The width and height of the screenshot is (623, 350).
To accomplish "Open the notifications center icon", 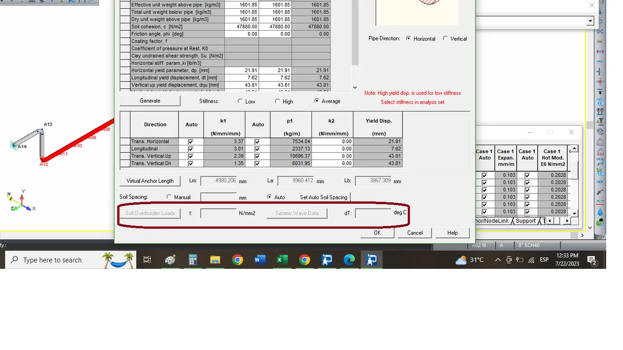I will click(x=592, y=261).
